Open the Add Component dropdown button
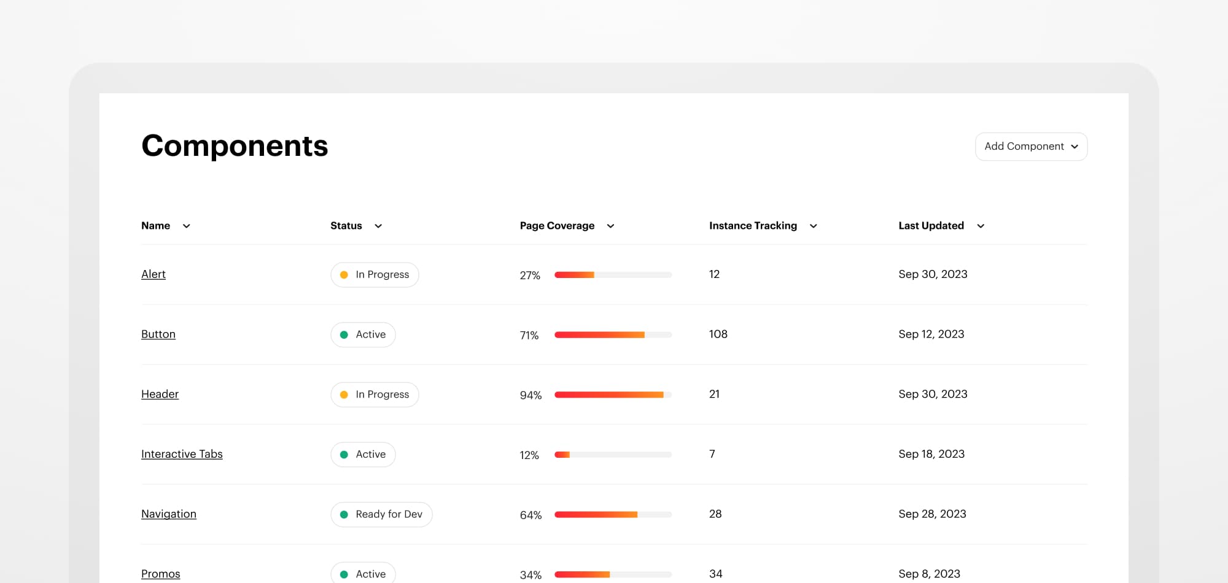Image resolution: width=1228 pixels, height=583 pixels. (1031, 147)
